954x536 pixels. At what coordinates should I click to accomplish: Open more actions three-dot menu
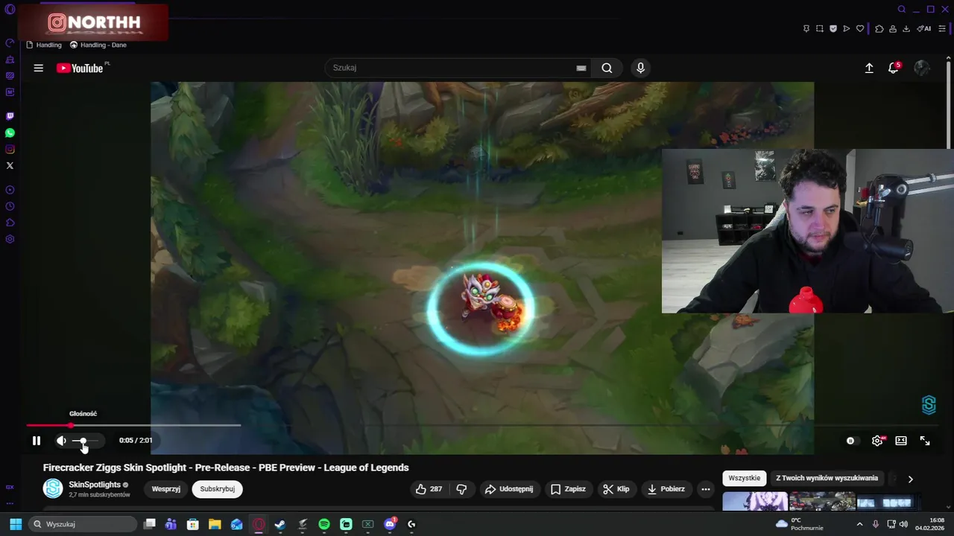click(706, 489)
